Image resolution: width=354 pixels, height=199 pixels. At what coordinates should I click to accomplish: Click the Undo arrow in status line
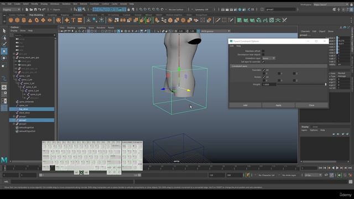(x=40, y=9)
